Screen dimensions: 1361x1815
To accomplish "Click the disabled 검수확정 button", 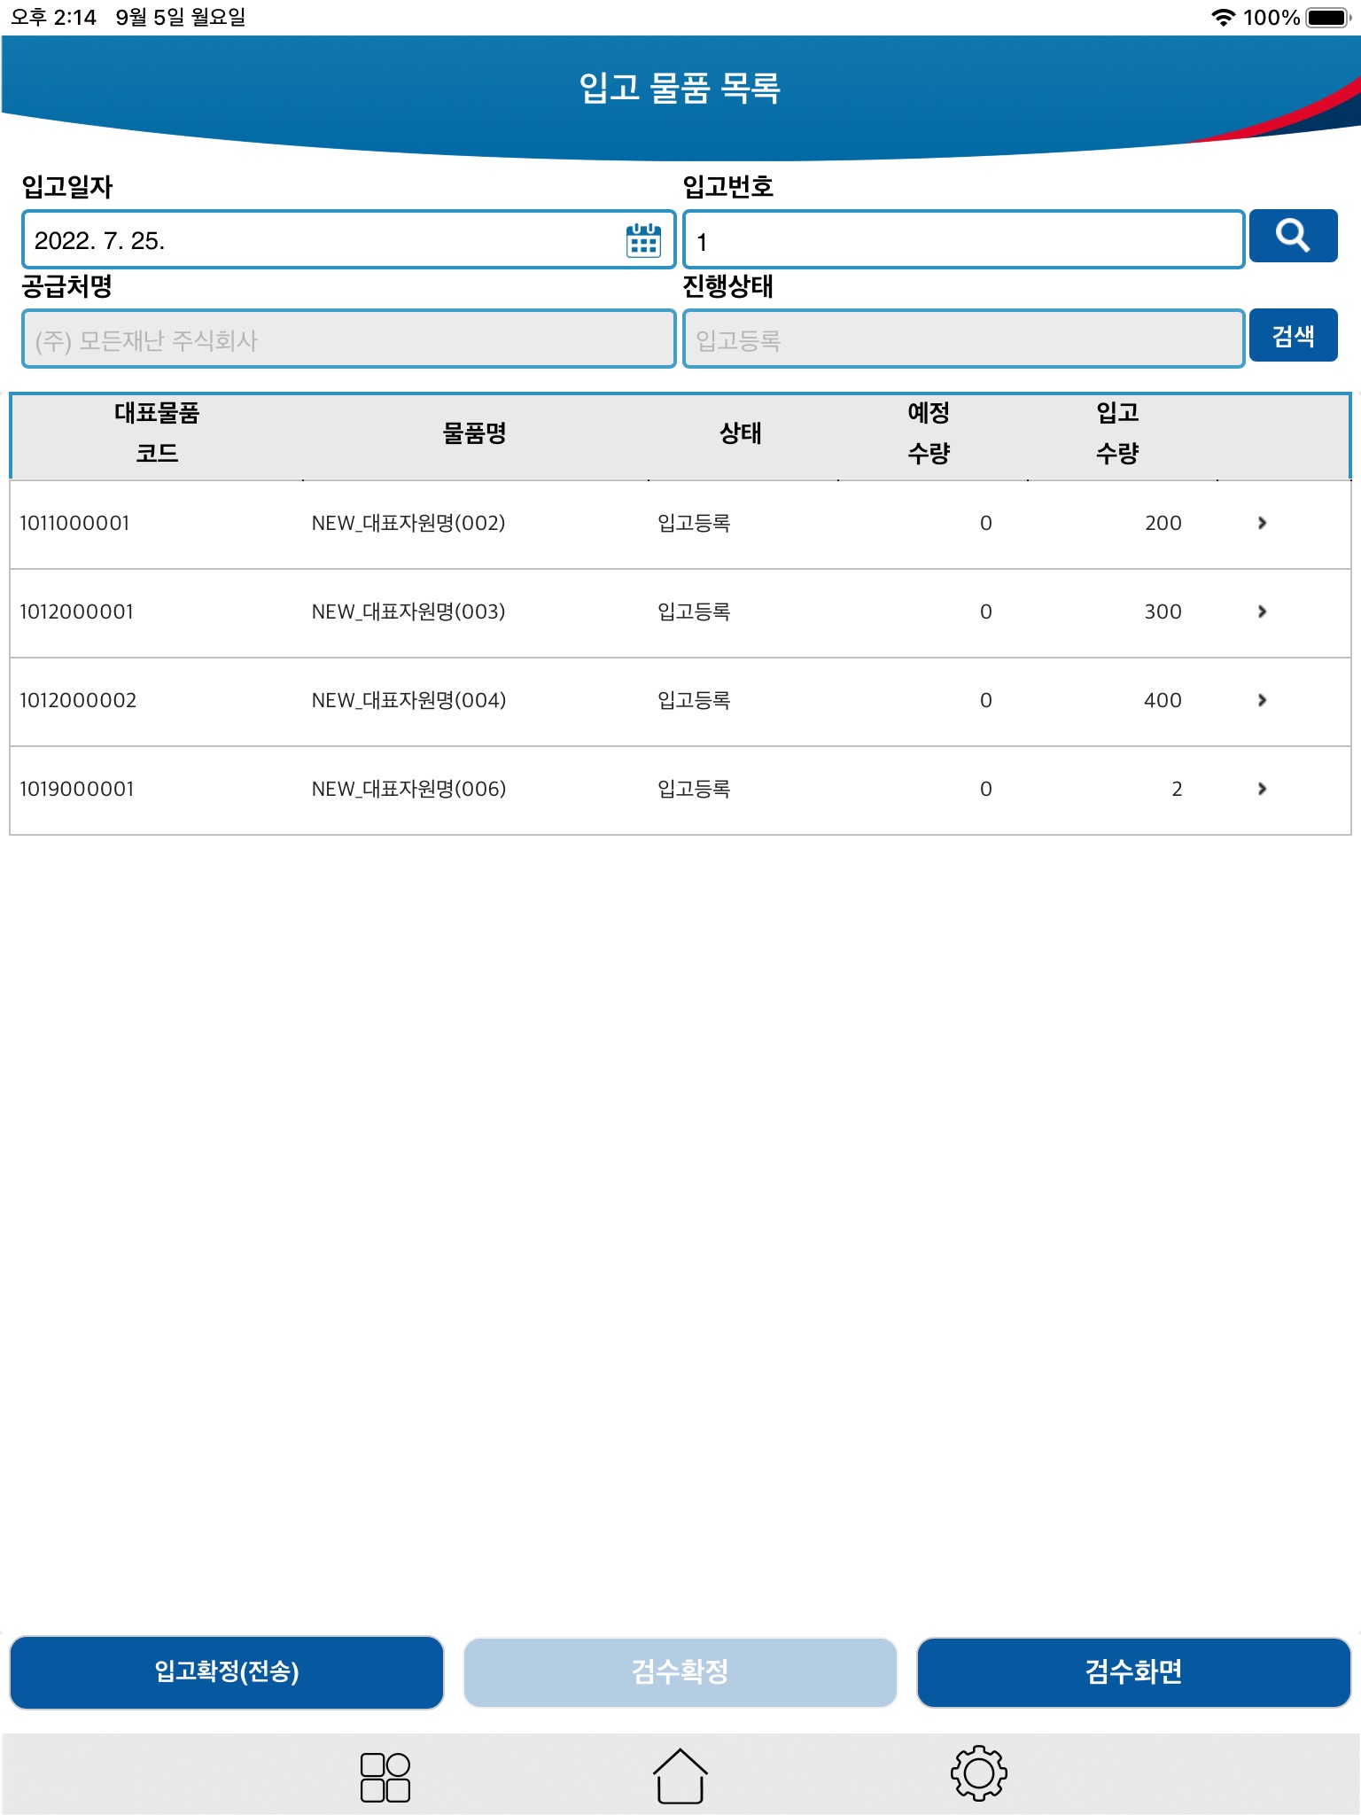I will [x=680, y=1672].
